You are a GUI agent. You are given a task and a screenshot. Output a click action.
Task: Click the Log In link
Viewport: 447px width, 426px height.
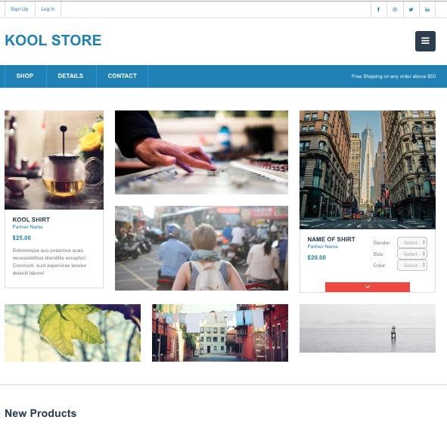[48, 9]
